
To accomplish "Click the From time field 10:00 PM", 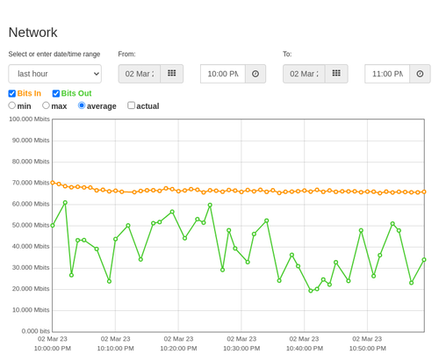I will pos(223,74).
